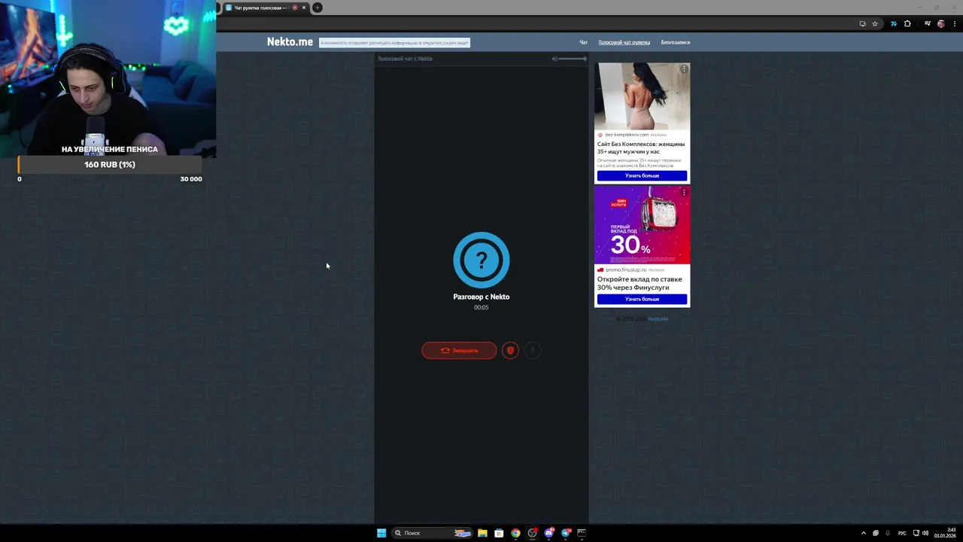This screenshot has height=542, width=963.
Task: Click the system tray volume icon
Action: 925,533
